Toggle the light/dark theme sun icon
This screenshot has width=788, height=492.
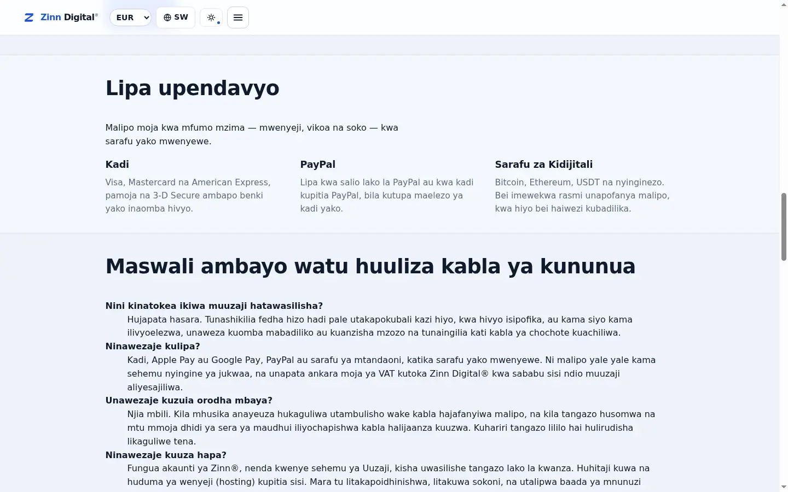pos(211,17)
